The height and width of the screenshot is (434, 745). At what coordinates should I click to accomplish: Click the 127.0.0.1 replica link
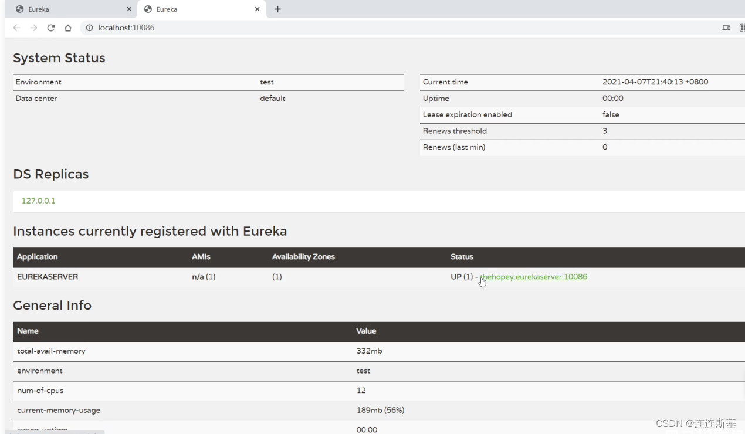coord(39,201)
